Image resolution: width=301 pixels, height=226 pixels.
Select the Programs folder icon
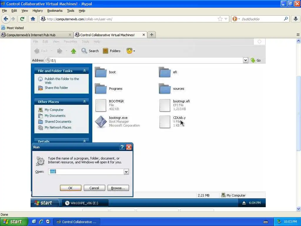tap(101, 89)
